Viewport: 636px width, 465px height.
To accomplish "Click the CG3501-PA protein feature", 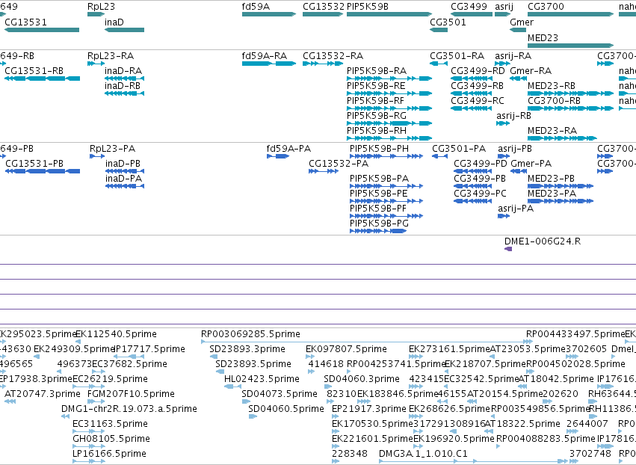I will point(439,156).
